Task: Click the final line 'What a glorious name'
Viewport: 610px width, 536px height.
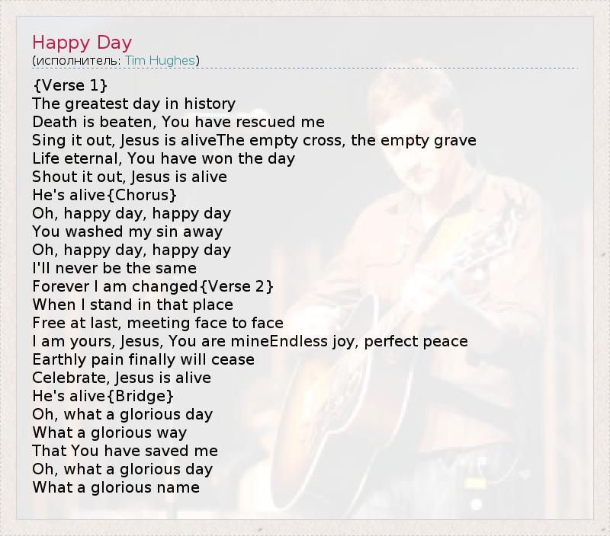Action: click(x=116, y=487)
